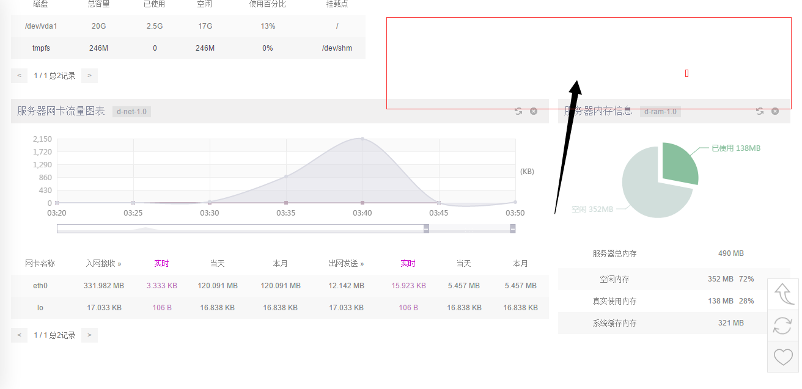Refresh the 服务器网卡流量图表 panel

[518, 111]
